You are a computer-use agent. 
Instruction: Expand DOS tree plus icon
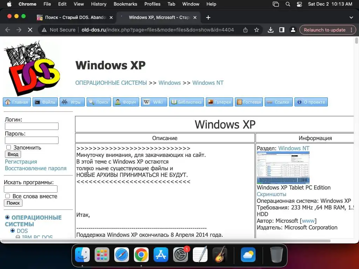pyautogui.click(x=13, y=230)
